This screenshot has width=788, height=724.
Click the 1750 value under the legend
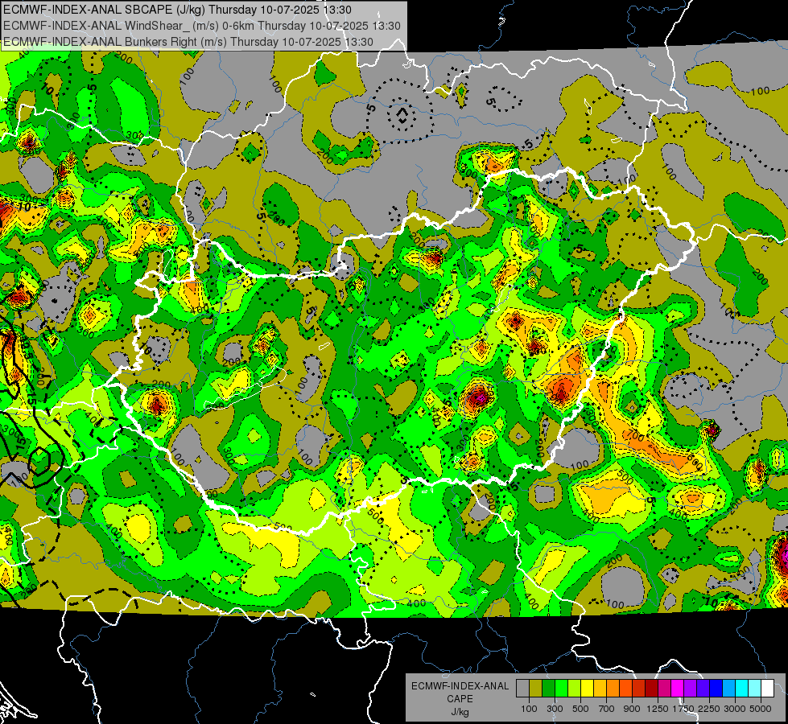point(683,709)
